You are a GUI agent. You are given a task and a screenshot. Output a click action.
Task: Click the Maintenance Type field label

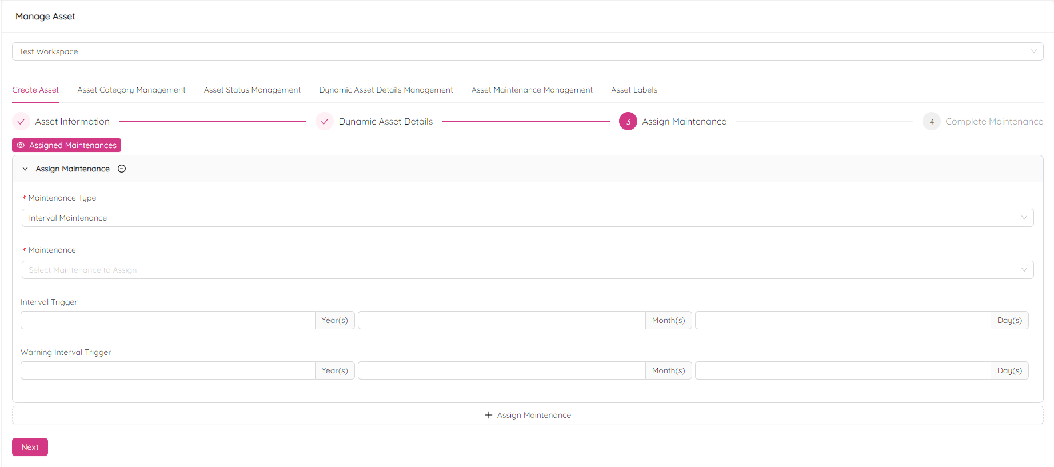pyautogui.click(x=62, y=198)
